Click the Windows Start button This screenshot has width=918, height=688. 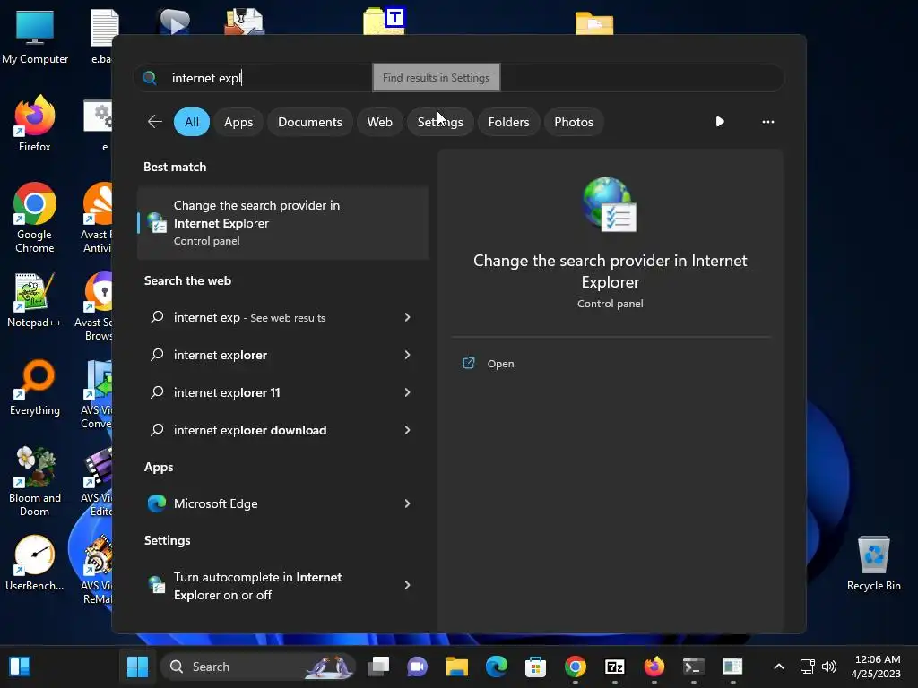pos(137,666)
